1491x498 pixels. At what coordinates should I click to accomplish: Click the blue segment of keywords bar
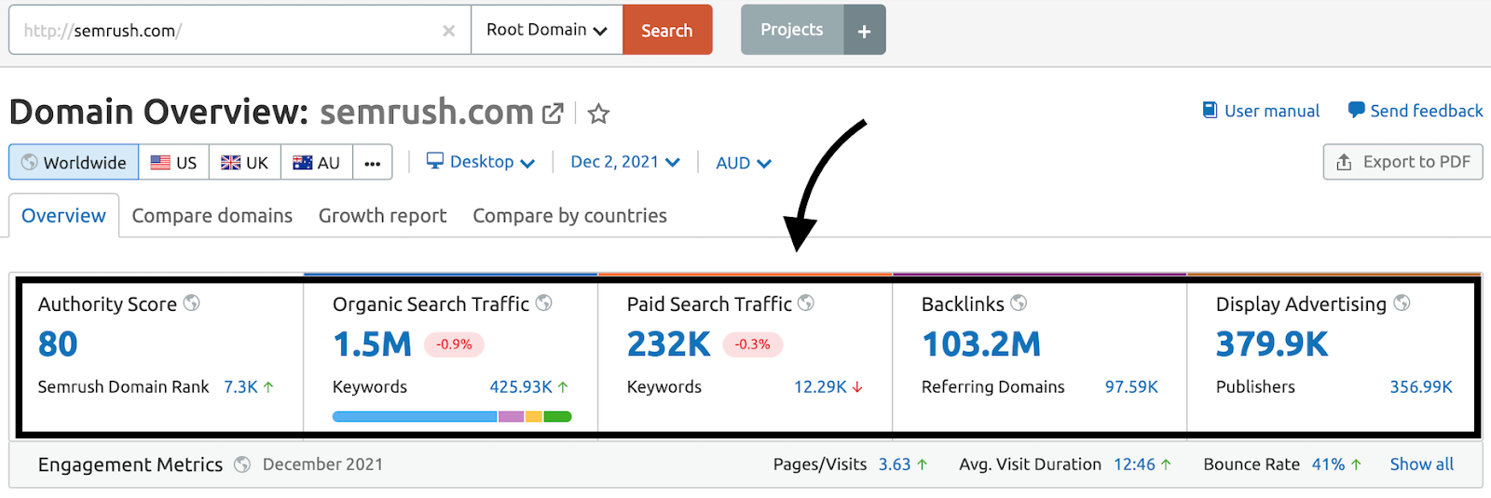click(415, 416)
